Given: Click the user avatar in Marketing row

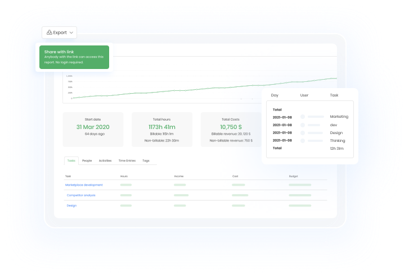Looking at the screenshot, I should pyautogui.click(x=303, y=117).
